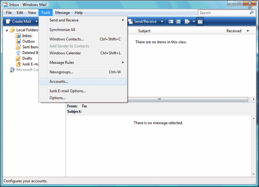Open Windows Calendar toolbar icon
This screenshot has width=259, height=187.
(x=178, y=21)
